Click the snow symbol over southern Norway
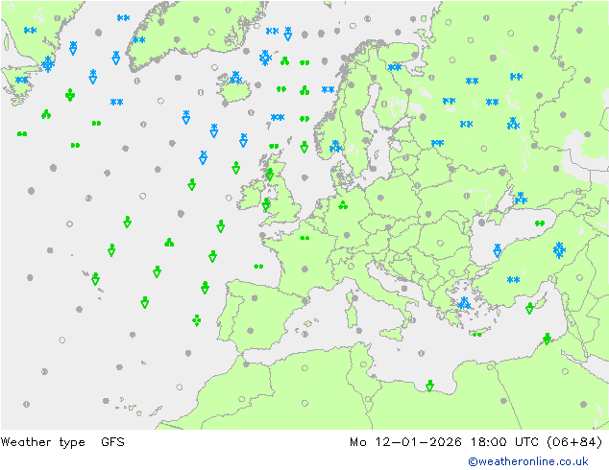 pyautogui.click(x=335, y=147)
